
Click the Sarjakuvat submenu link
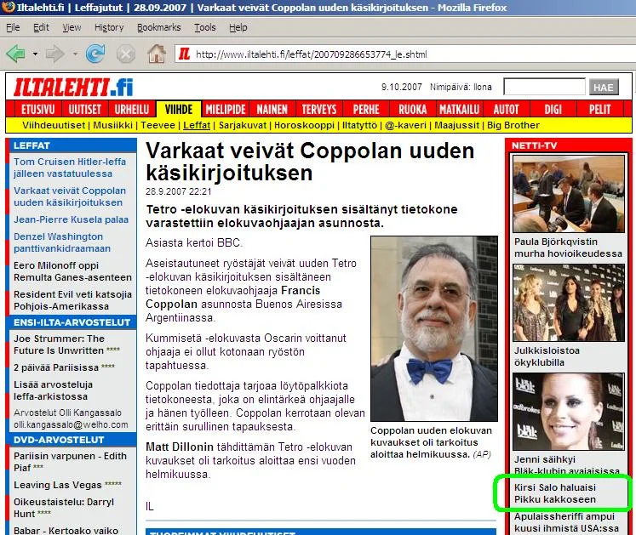coord(242,125)
